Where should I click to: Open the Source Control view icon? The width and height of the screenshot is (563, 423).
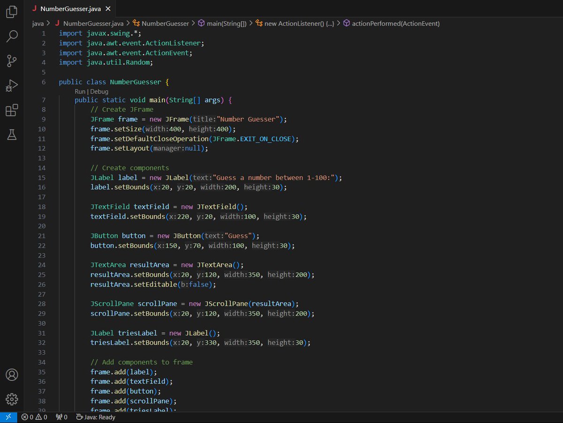[12, 60]
